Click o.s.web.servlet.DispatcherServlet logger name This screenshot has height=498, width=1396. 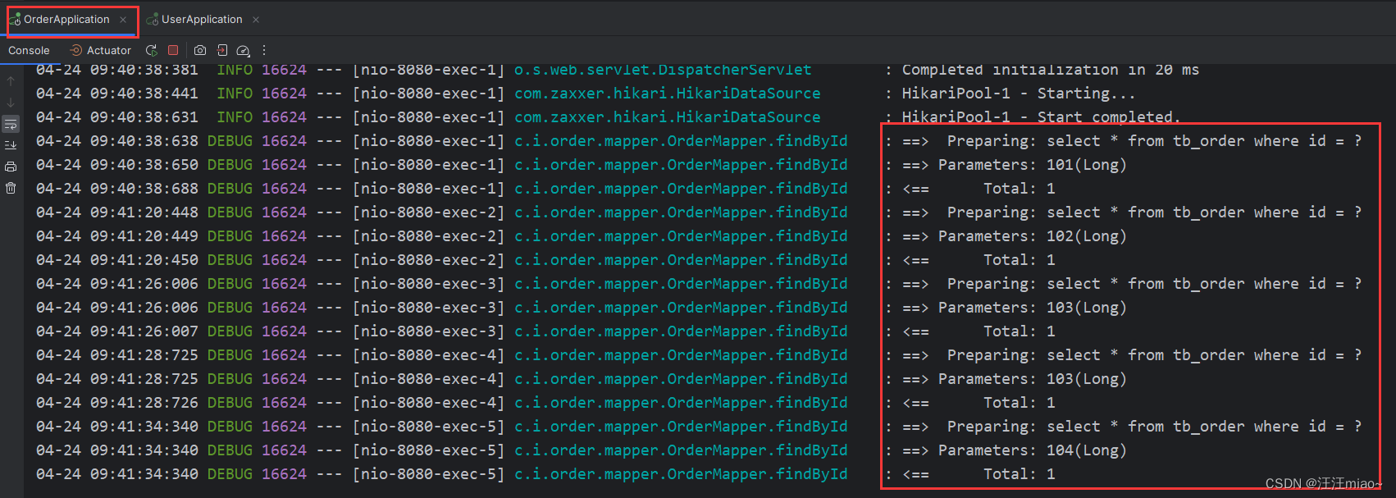coord(663,70)
